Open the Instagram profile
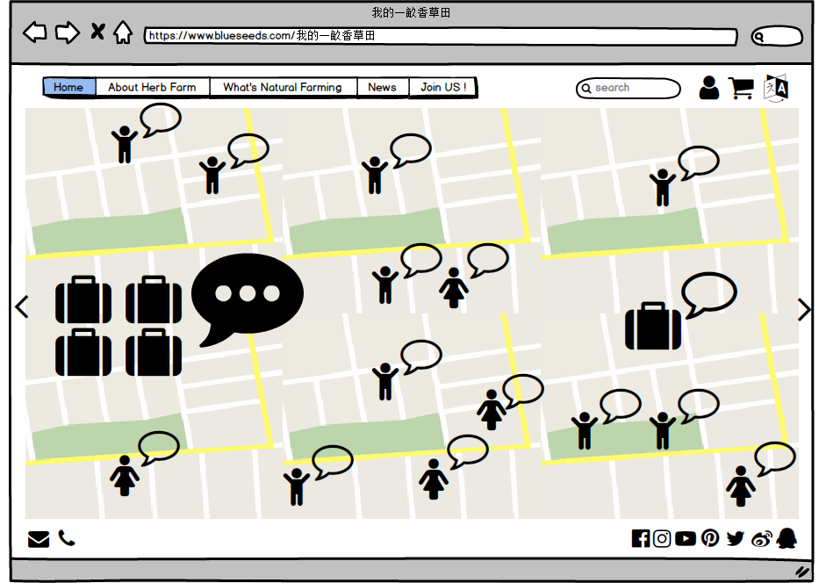The height and width of the screenshot is (583, 826). pyautogui.click(x=663, y=539)
